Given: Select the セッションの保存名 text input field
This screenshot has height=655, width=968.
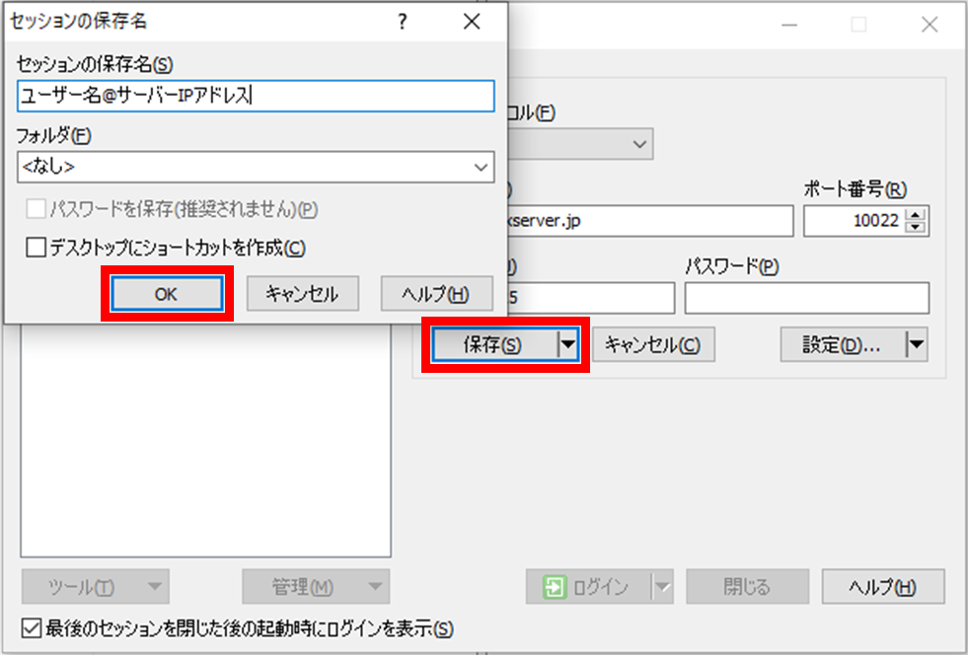Looking at the screenshot, I should (x=254, y=96).
